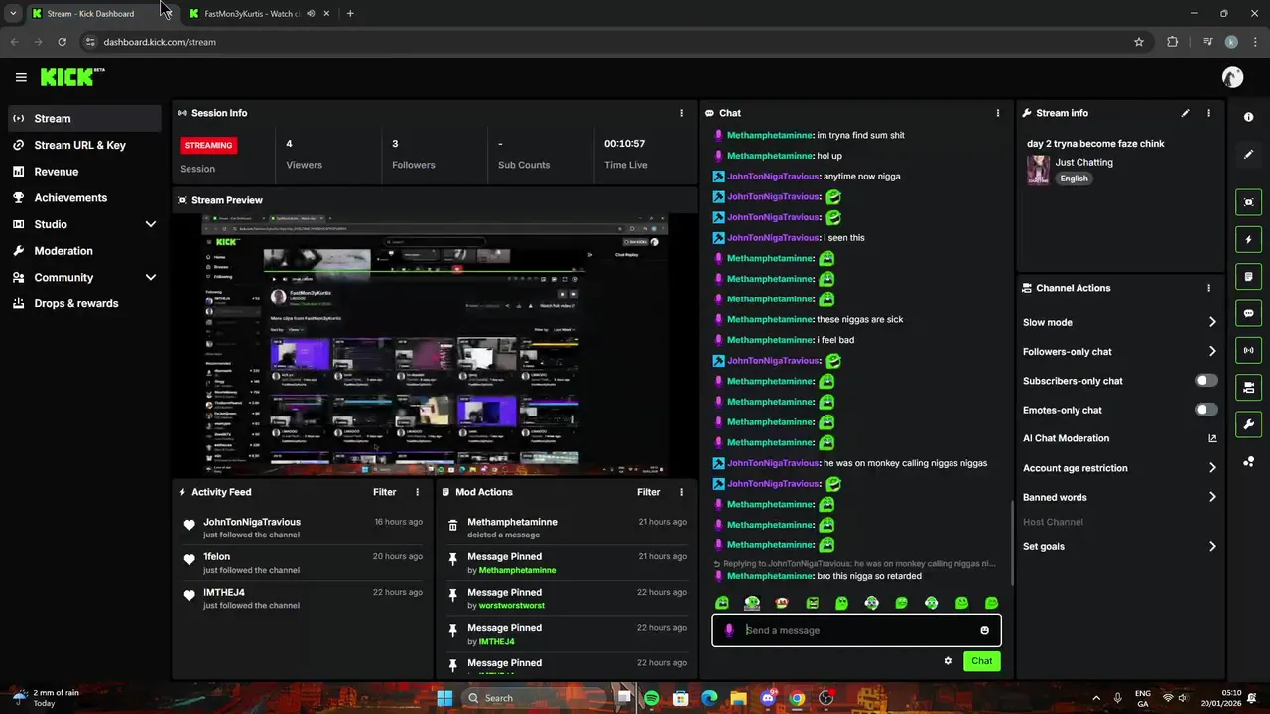Screen dimensions: 1270x714
Task: Open the Revenue page
Action: [84, 172]
